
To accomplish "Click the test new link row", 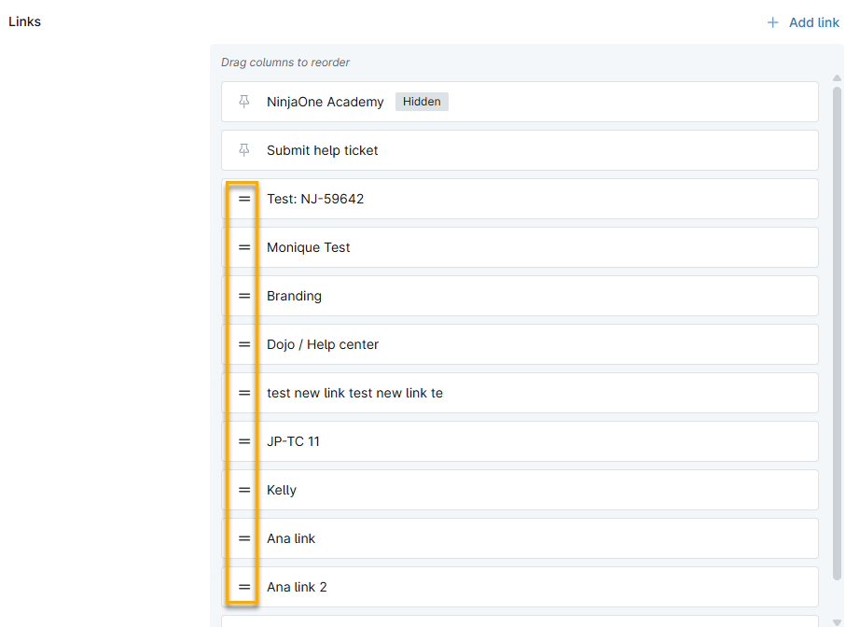I will (x=522, y=393).
